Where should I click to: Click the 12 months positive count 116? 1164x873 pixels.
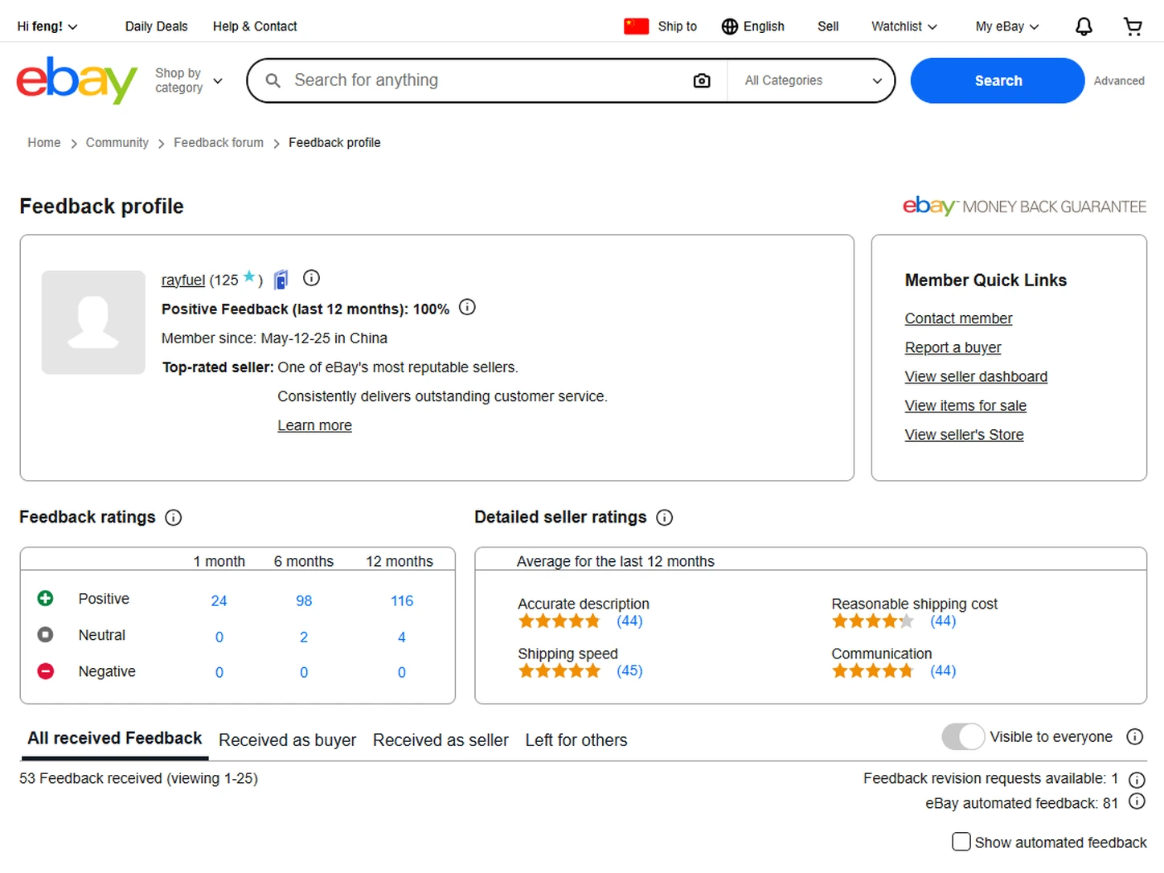(402, 600)
